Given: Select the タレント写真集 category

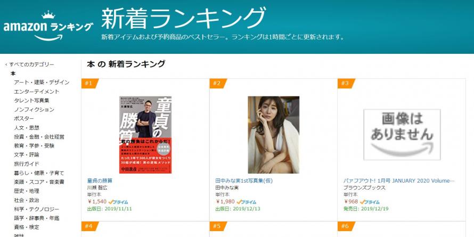Looking at the screenshot, I should coord(31,101).
